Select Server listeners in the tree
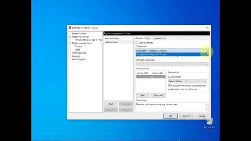 click(79, 33)
